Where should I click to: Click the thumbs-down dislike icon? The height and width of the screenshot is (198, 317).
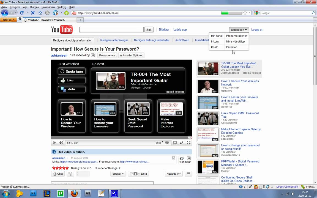click(x=70, y=174)
